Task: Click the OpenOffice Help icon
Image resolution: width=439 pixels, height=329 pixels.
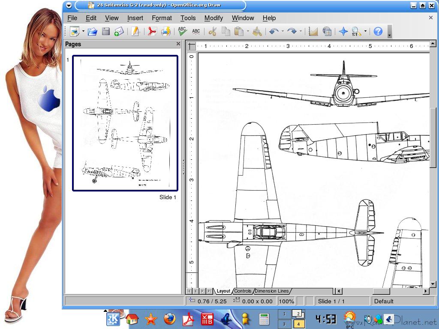Action: tap(378, 31)
